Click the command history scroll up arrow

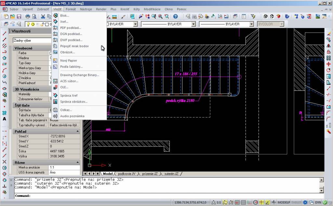tap(322, 180)
